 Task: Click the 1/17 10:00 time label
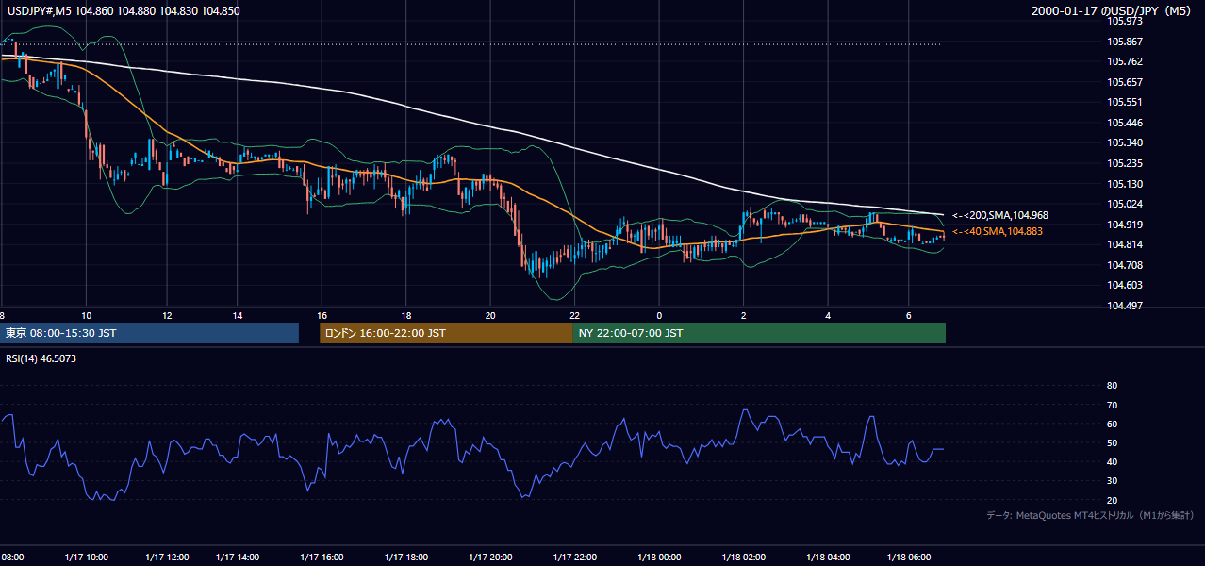pos(87,558)
